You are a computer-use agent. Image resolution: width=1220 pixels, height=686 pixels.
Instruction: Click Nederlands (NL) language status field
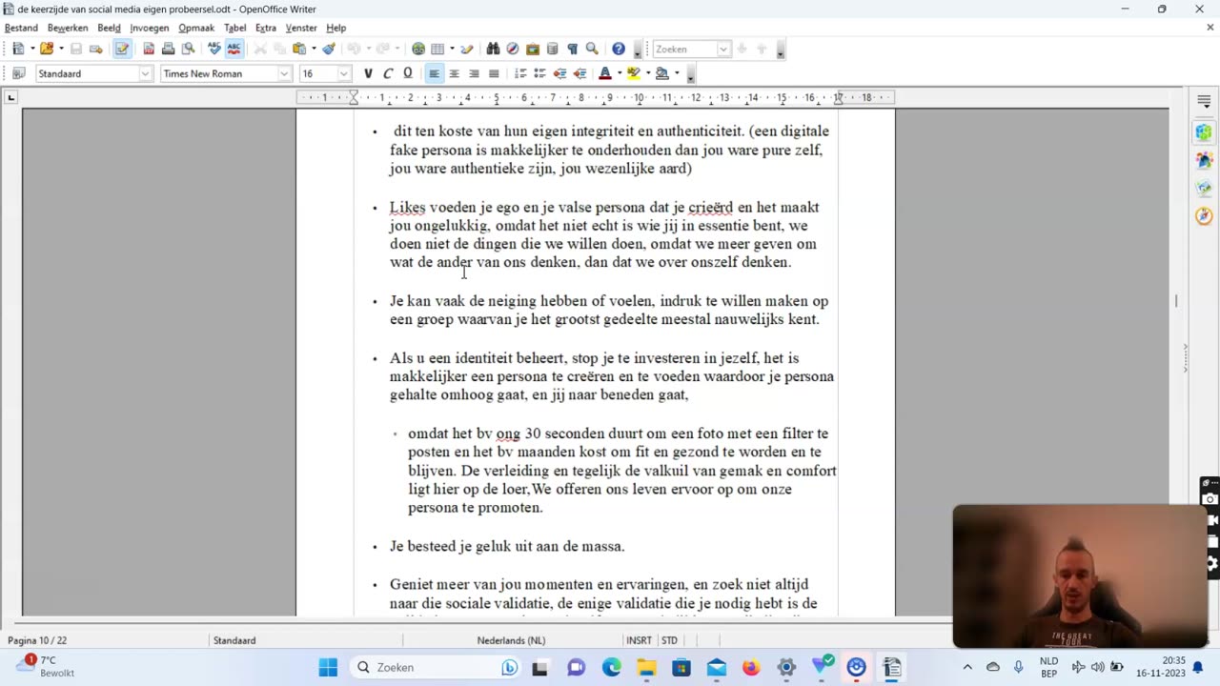coord(511,640)
